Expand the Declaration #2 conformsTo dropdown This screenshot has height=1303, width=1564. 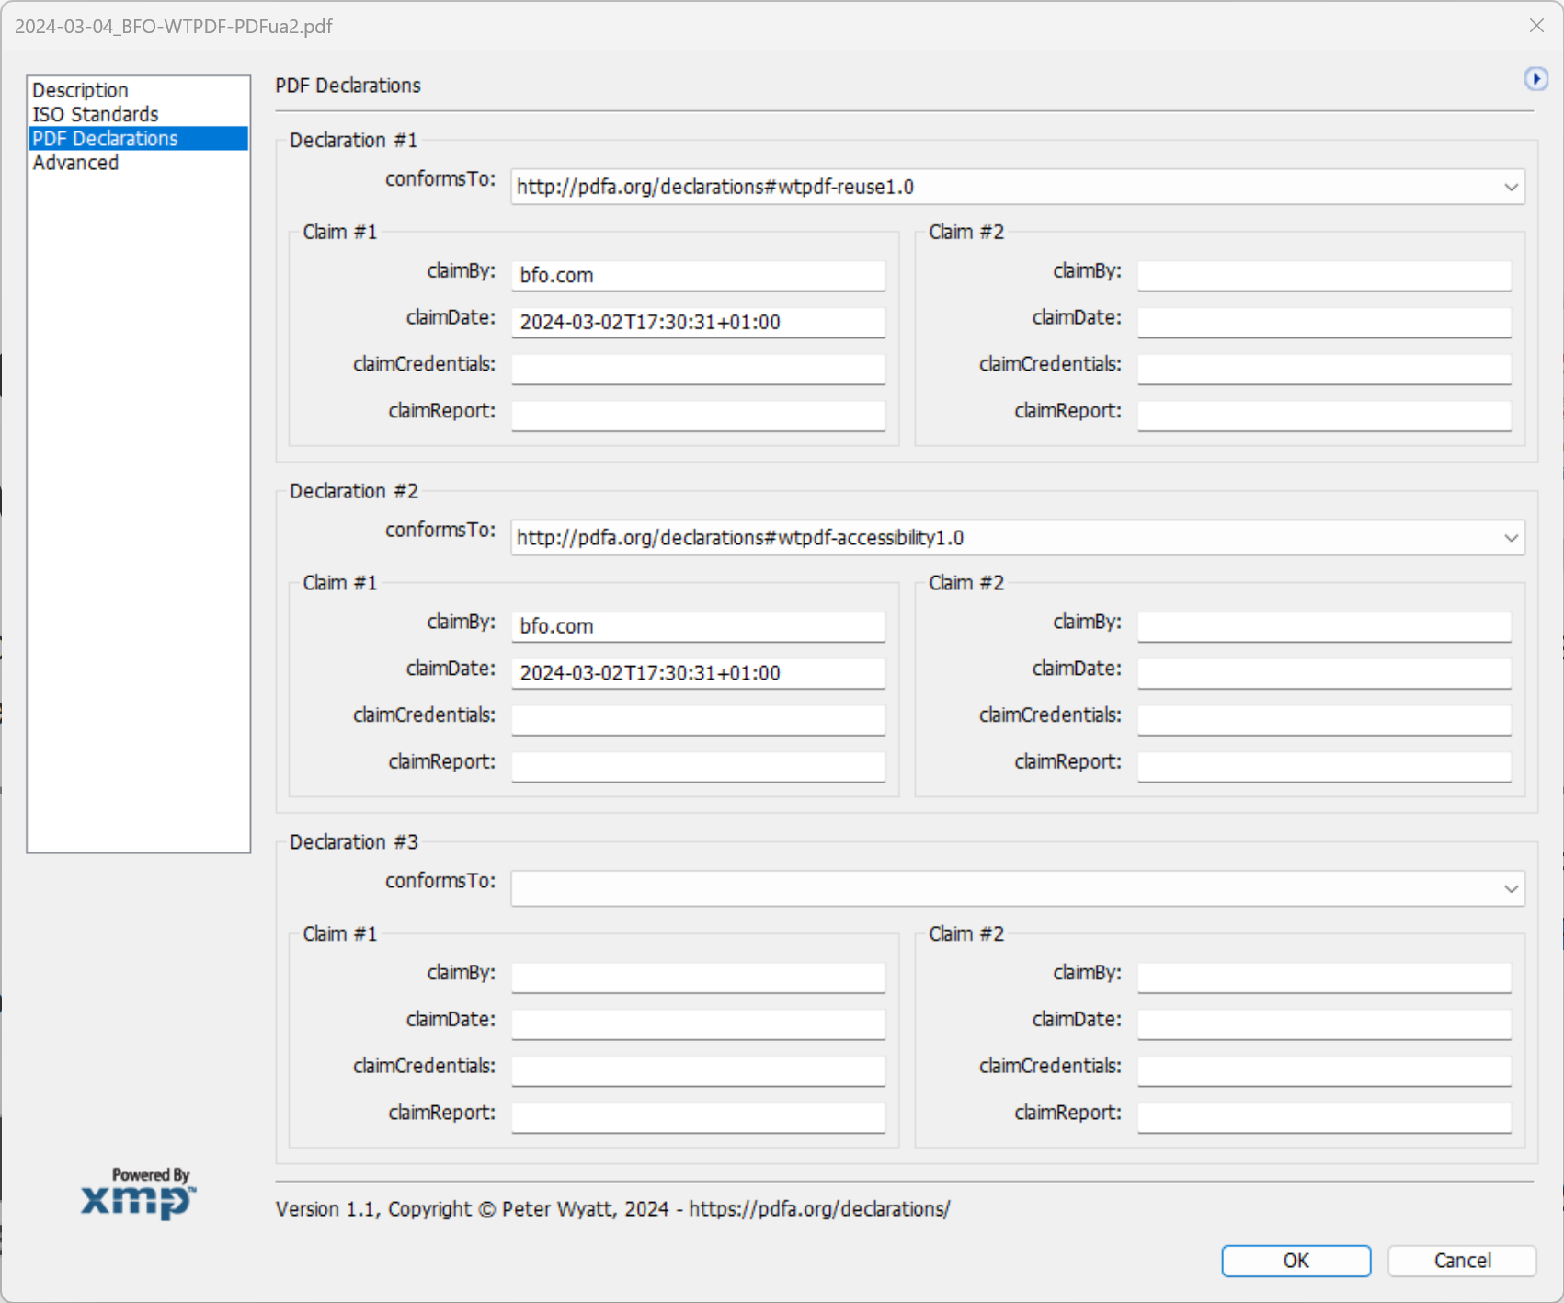click(1513, 538)
